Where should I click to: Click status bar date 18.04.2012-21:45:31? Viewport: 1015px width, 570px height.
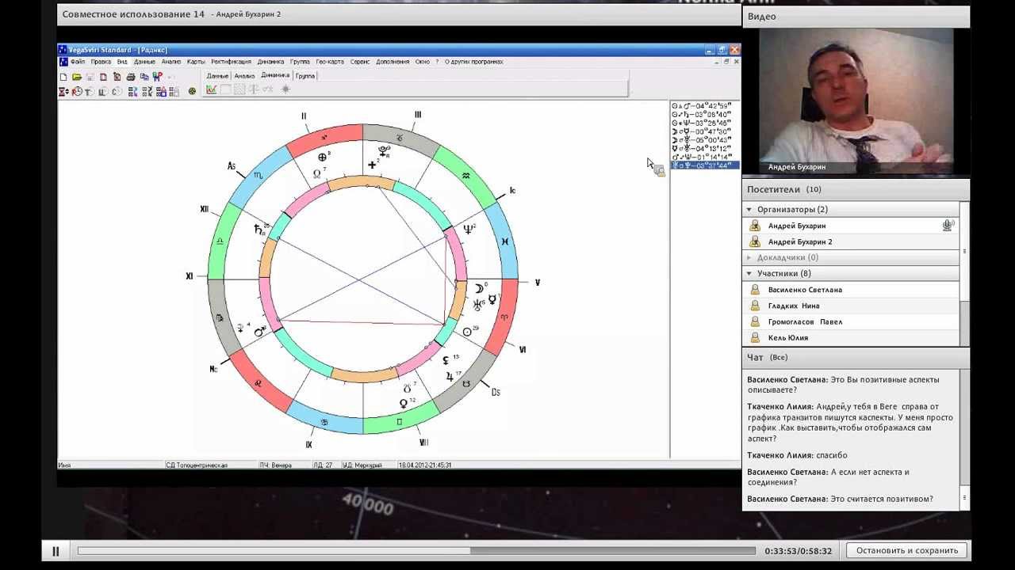pos(424,465)
